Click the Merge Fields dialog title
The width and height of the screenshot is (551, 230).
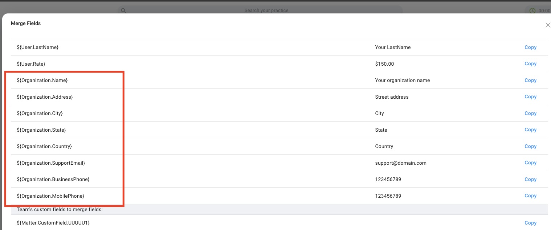point(26,23)
